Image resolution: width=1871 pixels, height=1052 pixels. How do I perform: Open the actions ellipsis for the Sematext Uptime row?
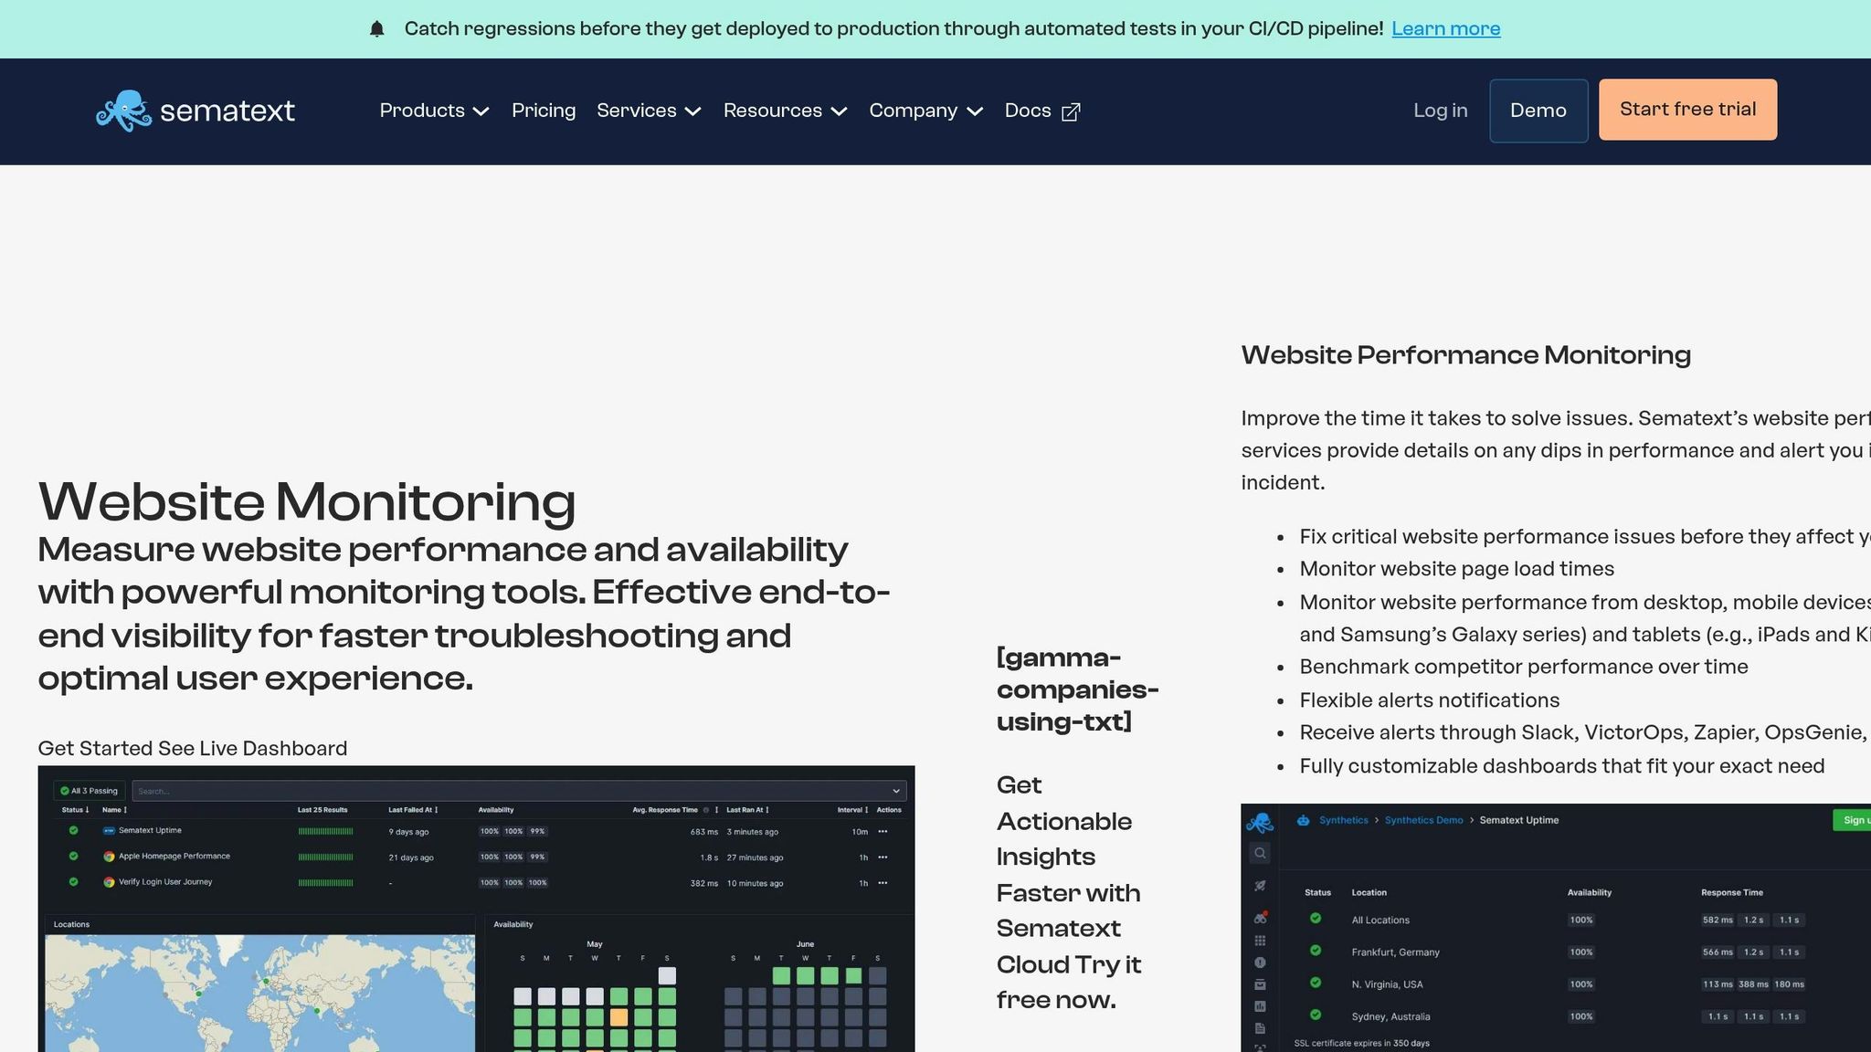click(883, 831)
